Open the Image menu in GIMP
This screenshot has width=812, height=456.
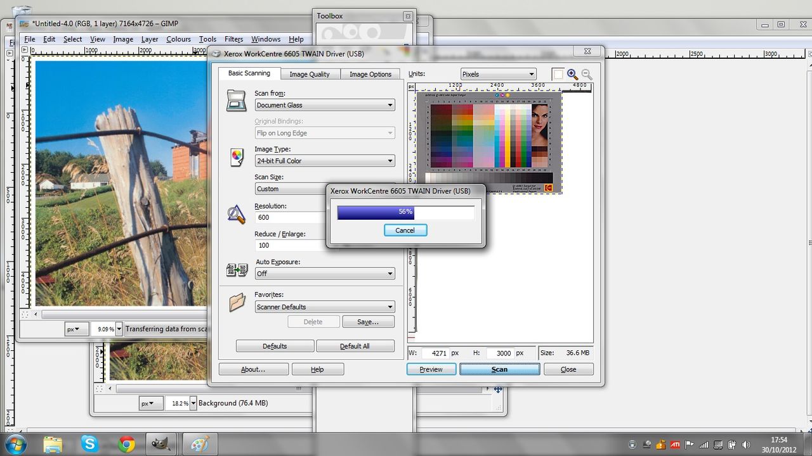tap(123, 39)
